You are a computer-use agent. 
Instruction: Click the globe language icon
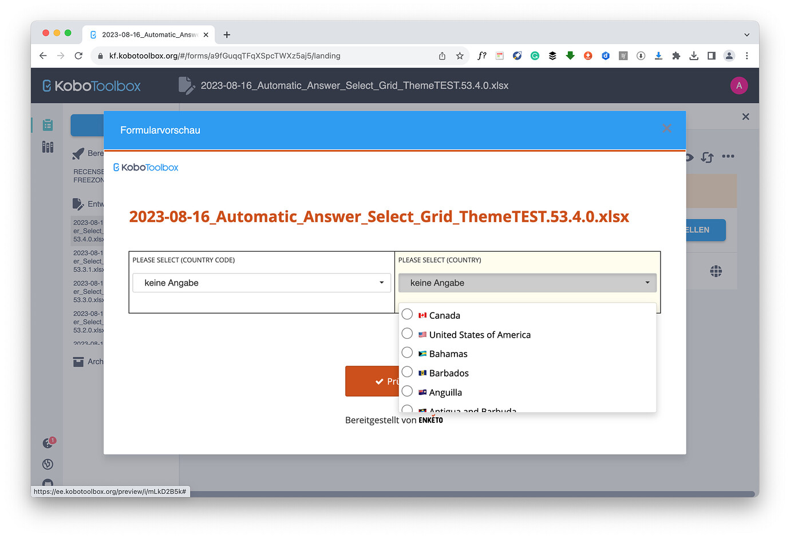(716, 271)
